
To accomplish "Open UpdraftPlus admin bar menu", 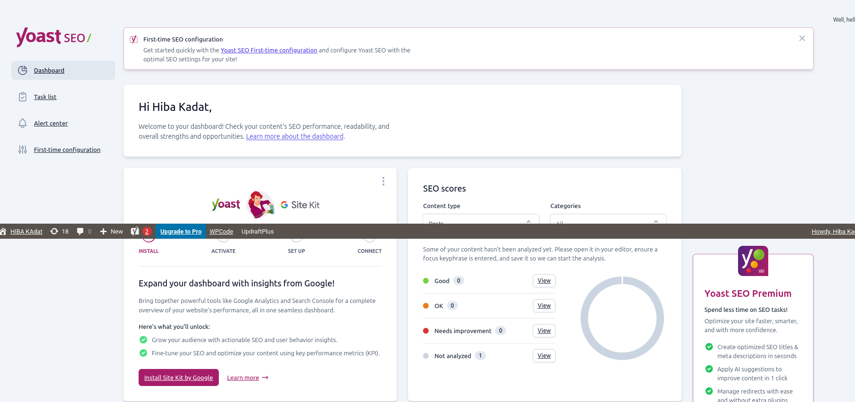I will pos(257,231).
